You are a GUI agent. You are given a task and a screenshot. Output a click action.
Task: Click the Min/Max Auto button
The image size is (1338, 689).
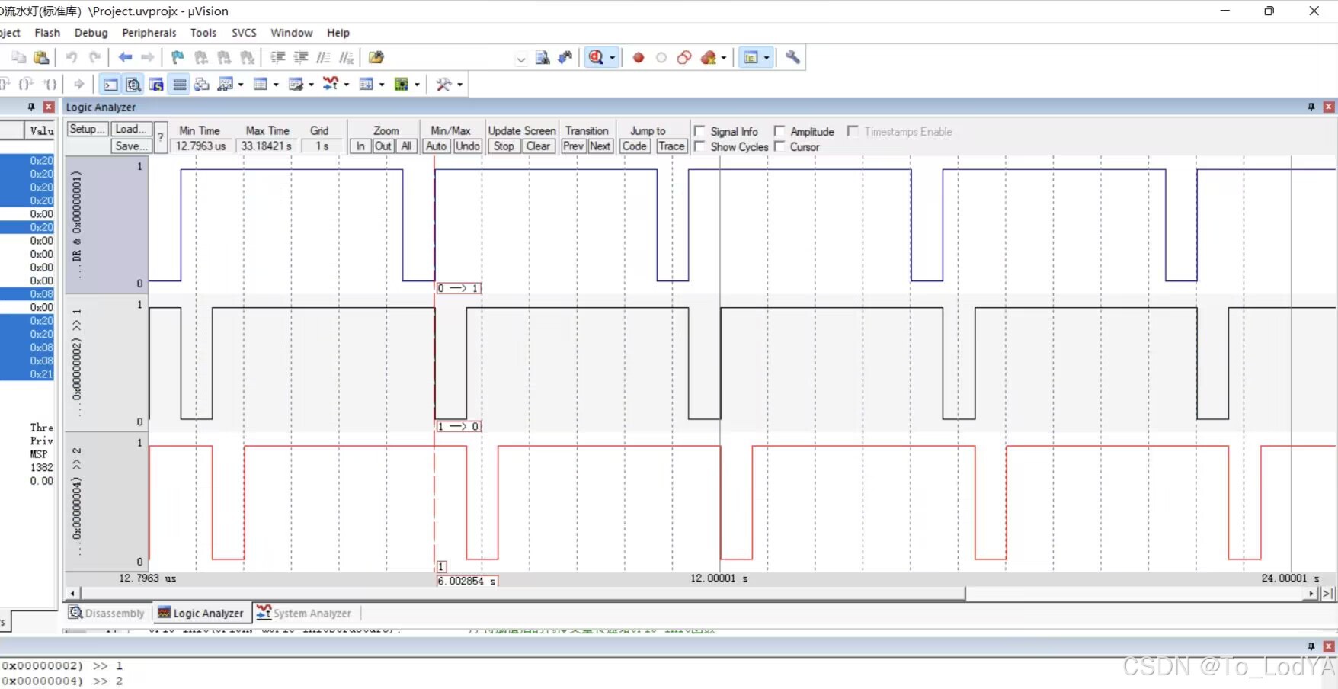pyautogui.click(x=437, y=146)
